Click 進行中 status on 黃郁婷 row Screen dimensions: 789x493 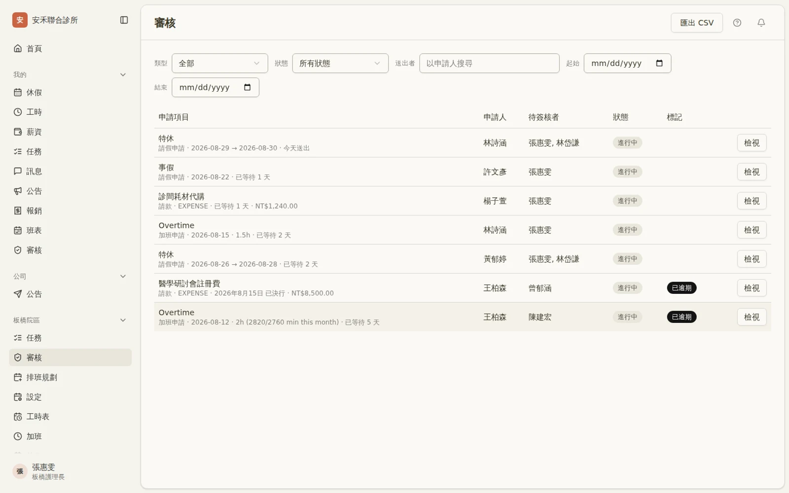click(x=627, y=259)
